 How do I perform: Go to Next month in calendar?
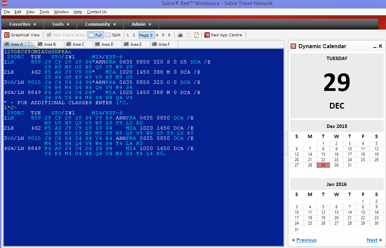[372, 240]
